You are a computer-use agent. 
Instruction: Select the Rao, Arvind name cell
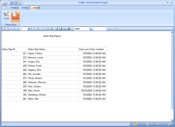(x=53, y=91)
